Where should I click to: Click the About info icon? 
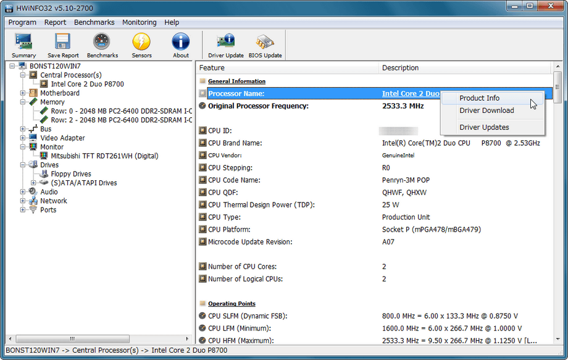[180, 41]
